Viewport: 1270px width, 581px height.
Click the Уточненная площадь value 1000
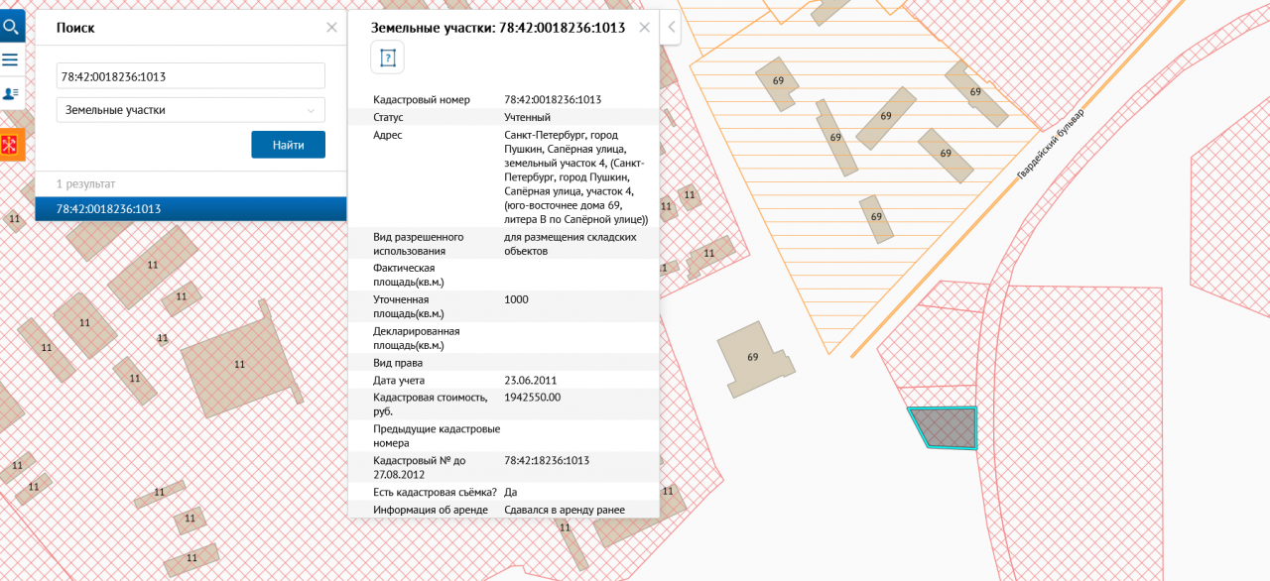point(517,299)
